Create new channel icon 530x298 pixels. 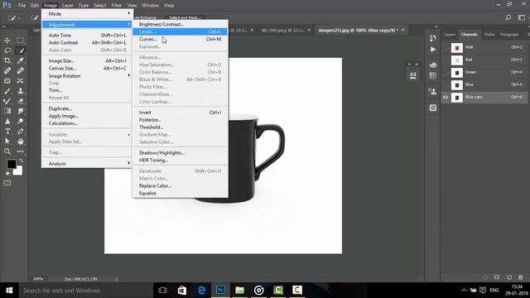pos(509,277)
